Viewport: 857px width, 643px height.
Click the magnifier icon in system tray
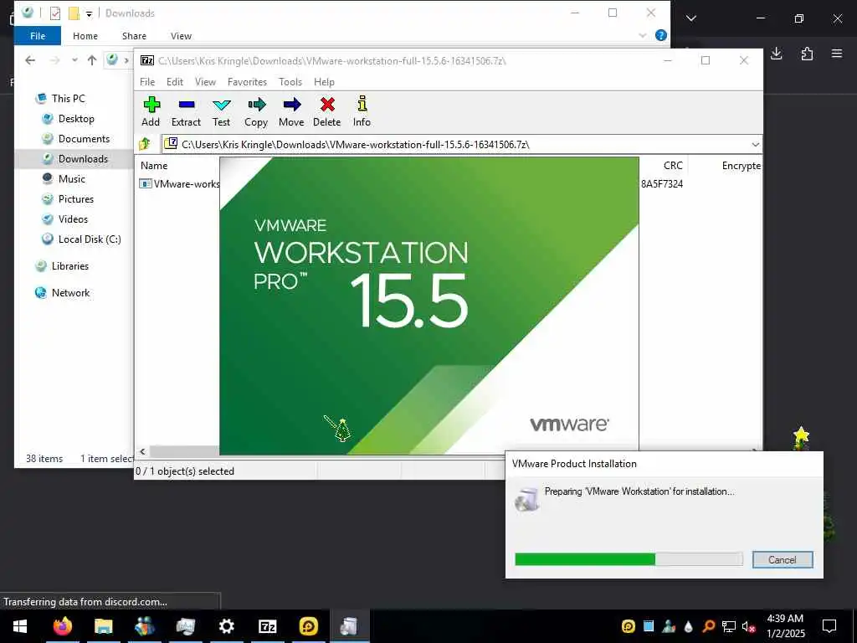(x=709, y=626)
